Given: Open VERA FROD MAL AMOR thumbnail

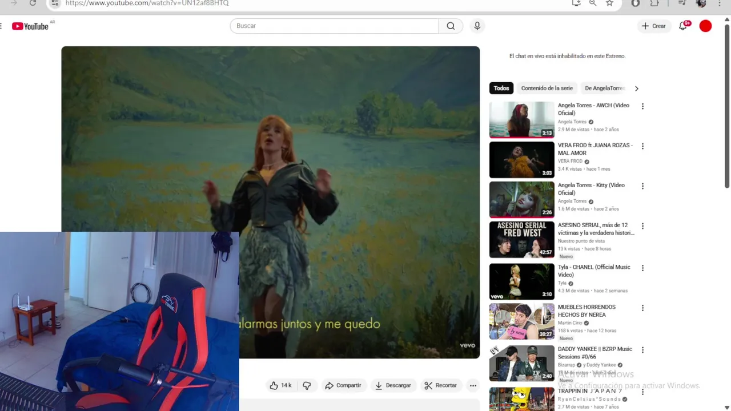Looking at the screenshot, I should [x=521, y=160].
